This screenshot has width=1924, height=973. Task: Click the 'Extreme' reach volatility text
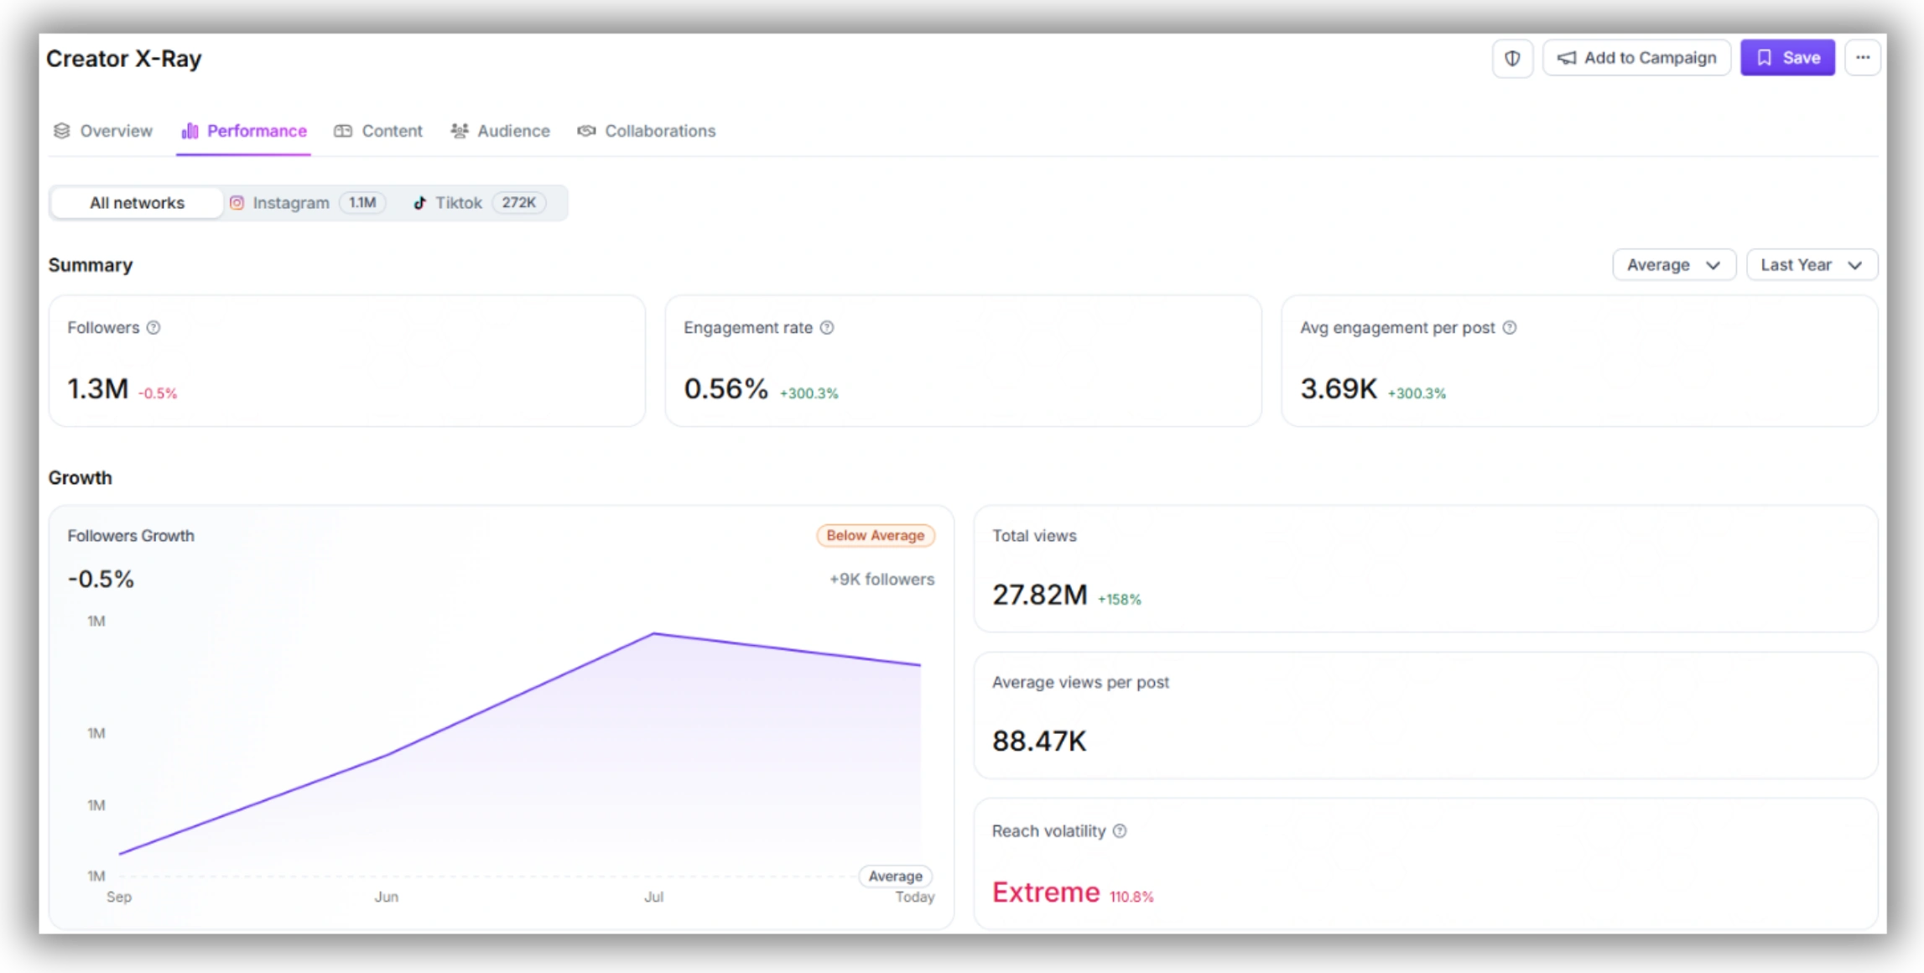pyautogui.click(x=1046, y=892)
